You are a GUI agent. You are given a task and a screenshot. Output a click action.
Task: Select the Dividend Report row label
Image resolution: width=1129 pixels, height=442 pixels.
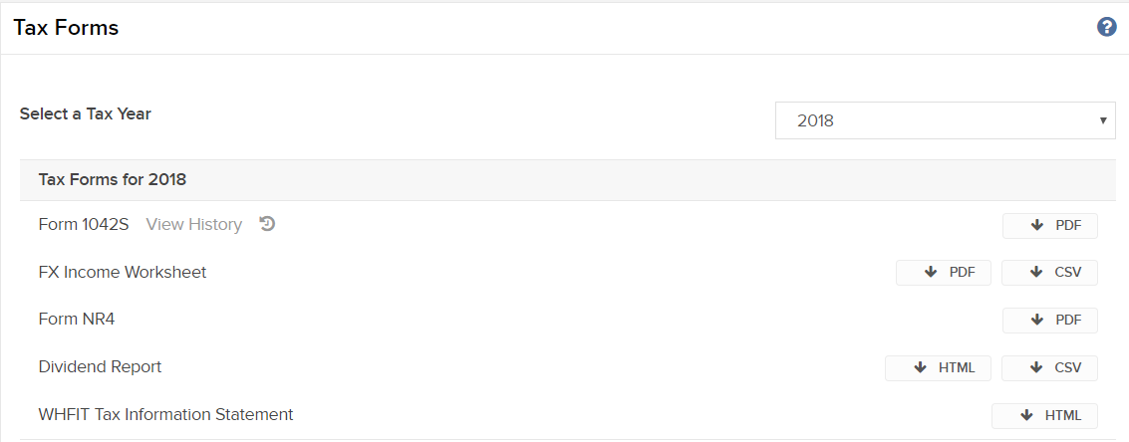pyautogui.click(x=100, y=366)
